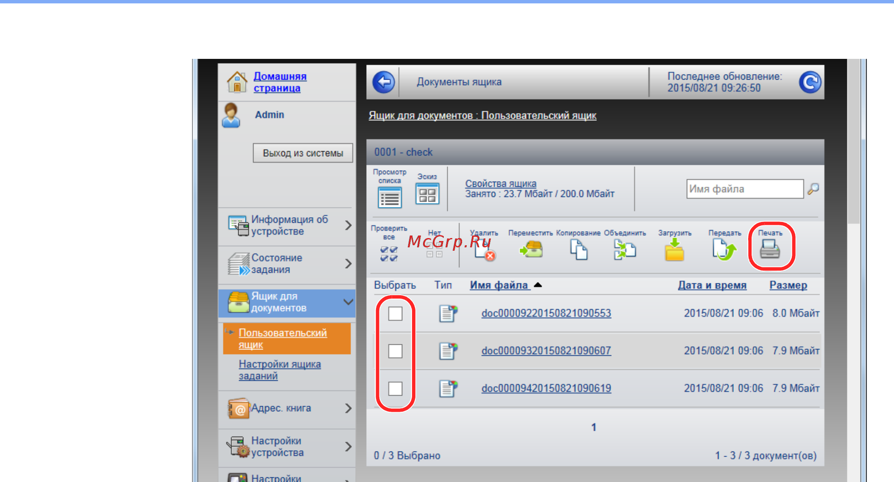Click the 0001 - check box title
Image resolution: width=894 pixels, height=482 pixels.
point(403,152)
